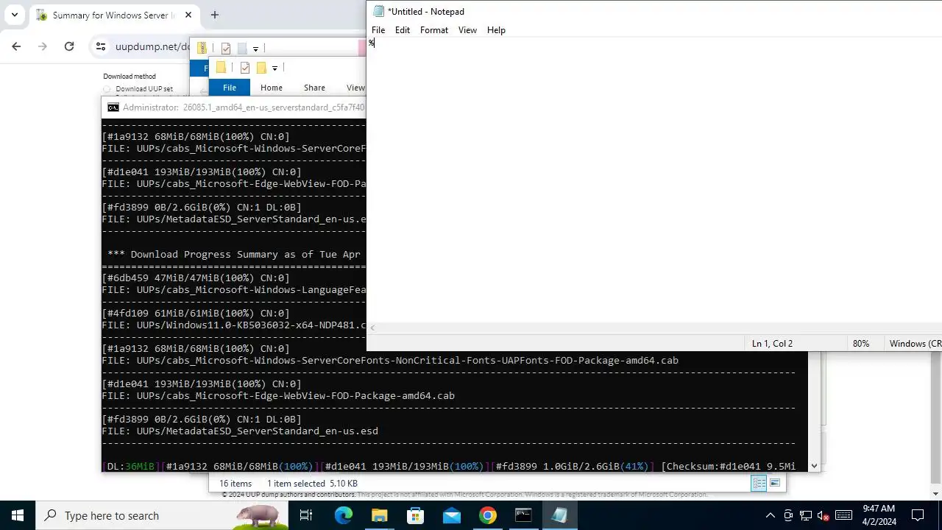The image size is (942, 530).
Task: Click the Notepad horizontal scrollbar left arrow
Action: click(x=372, y=328)
